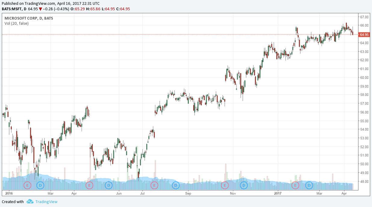Toggle the 'Vol (20, false)' volume indicator

(16, 23)
